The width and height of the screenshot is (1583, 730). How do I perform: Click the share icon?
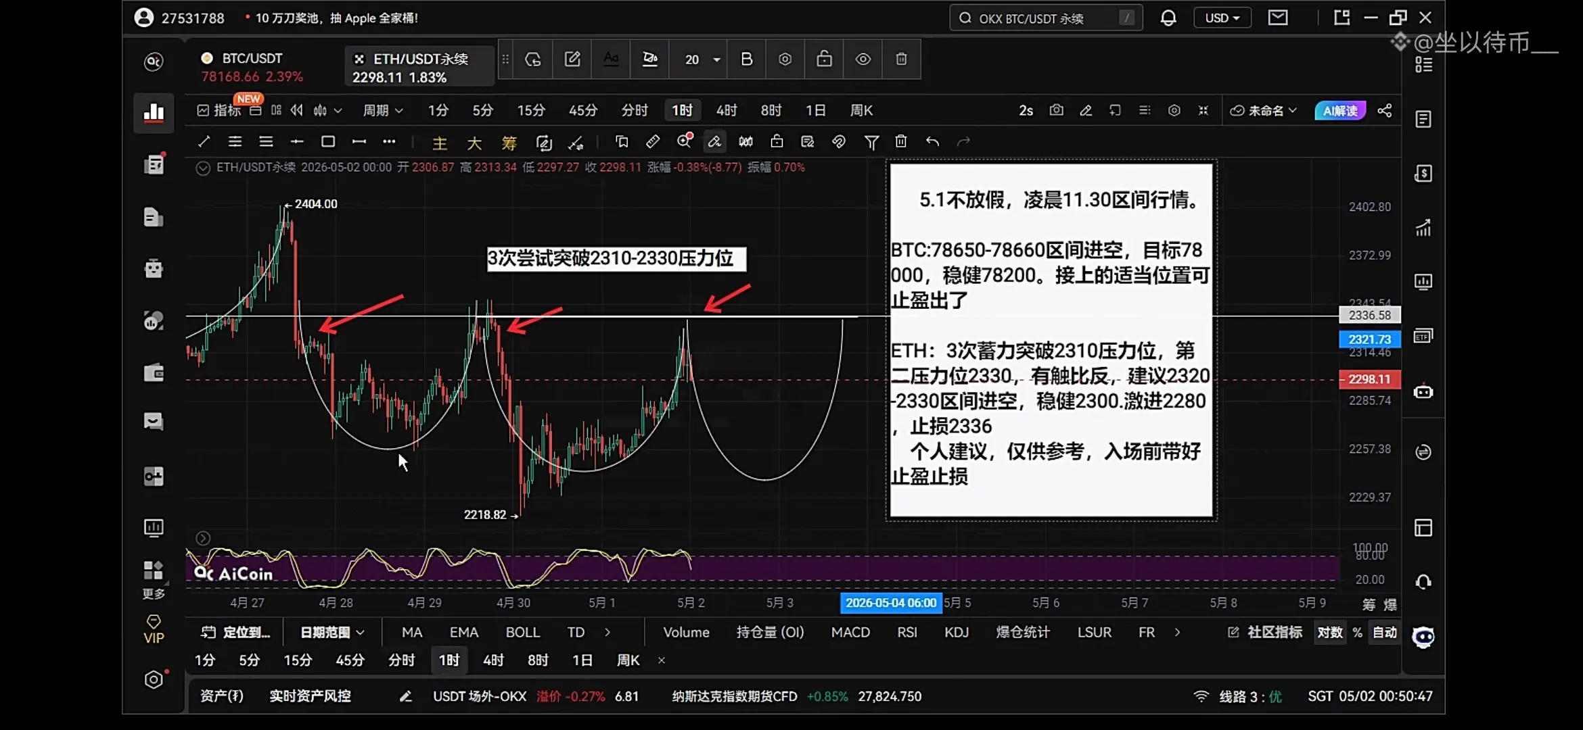(x=1384, y=110)
